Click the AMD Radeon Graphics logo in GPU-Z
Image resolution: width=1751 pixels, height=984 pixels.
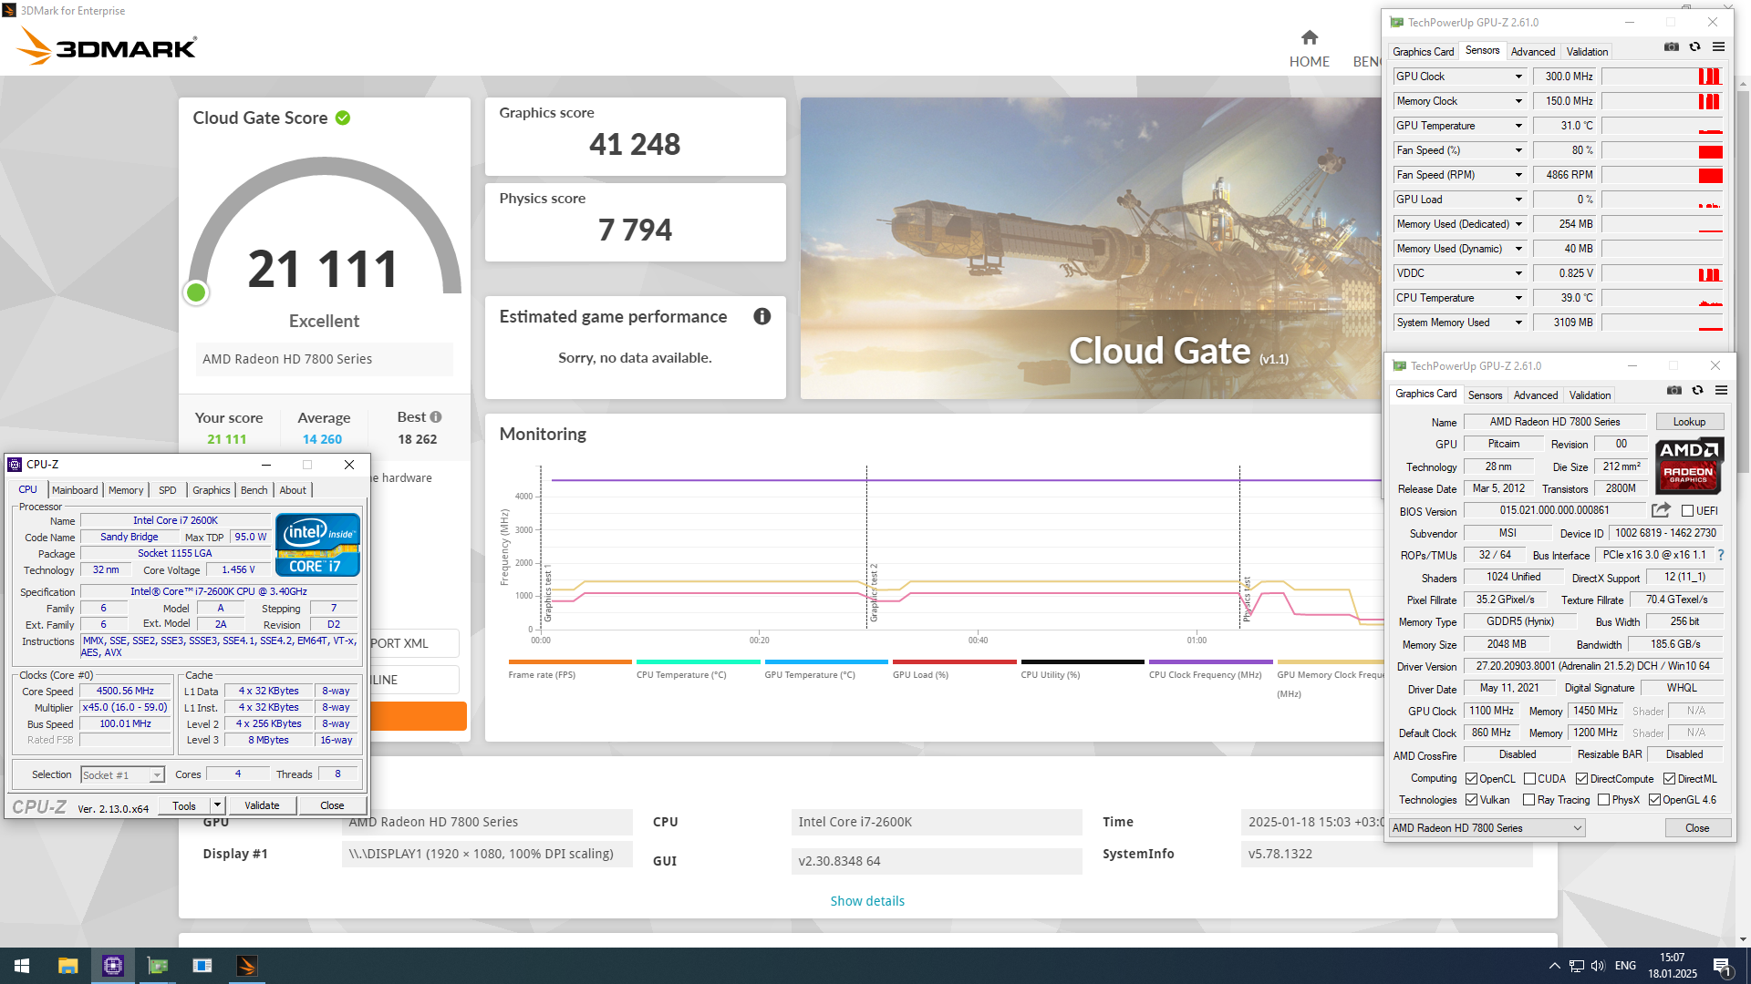(x=1689, y=466)
